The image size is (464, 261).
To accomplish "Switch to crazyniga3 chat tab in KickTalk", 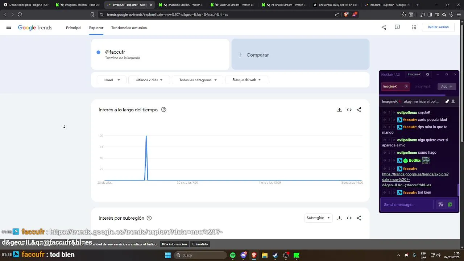I will coord(422,87).
